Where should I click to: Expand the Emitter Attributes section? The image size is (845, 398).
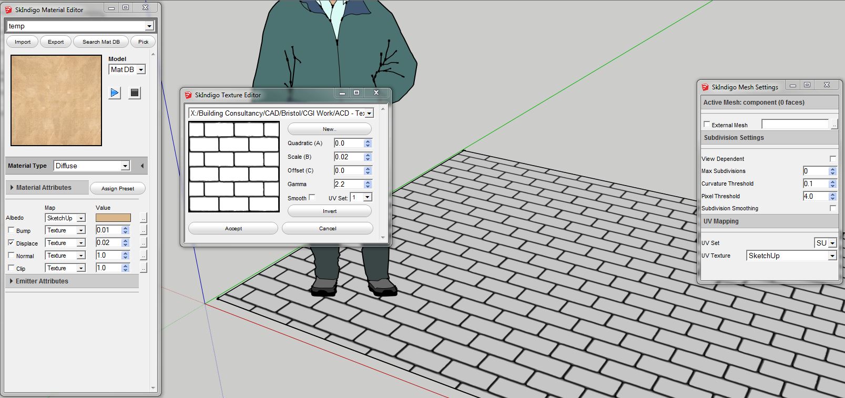click(x=12, y=281)
